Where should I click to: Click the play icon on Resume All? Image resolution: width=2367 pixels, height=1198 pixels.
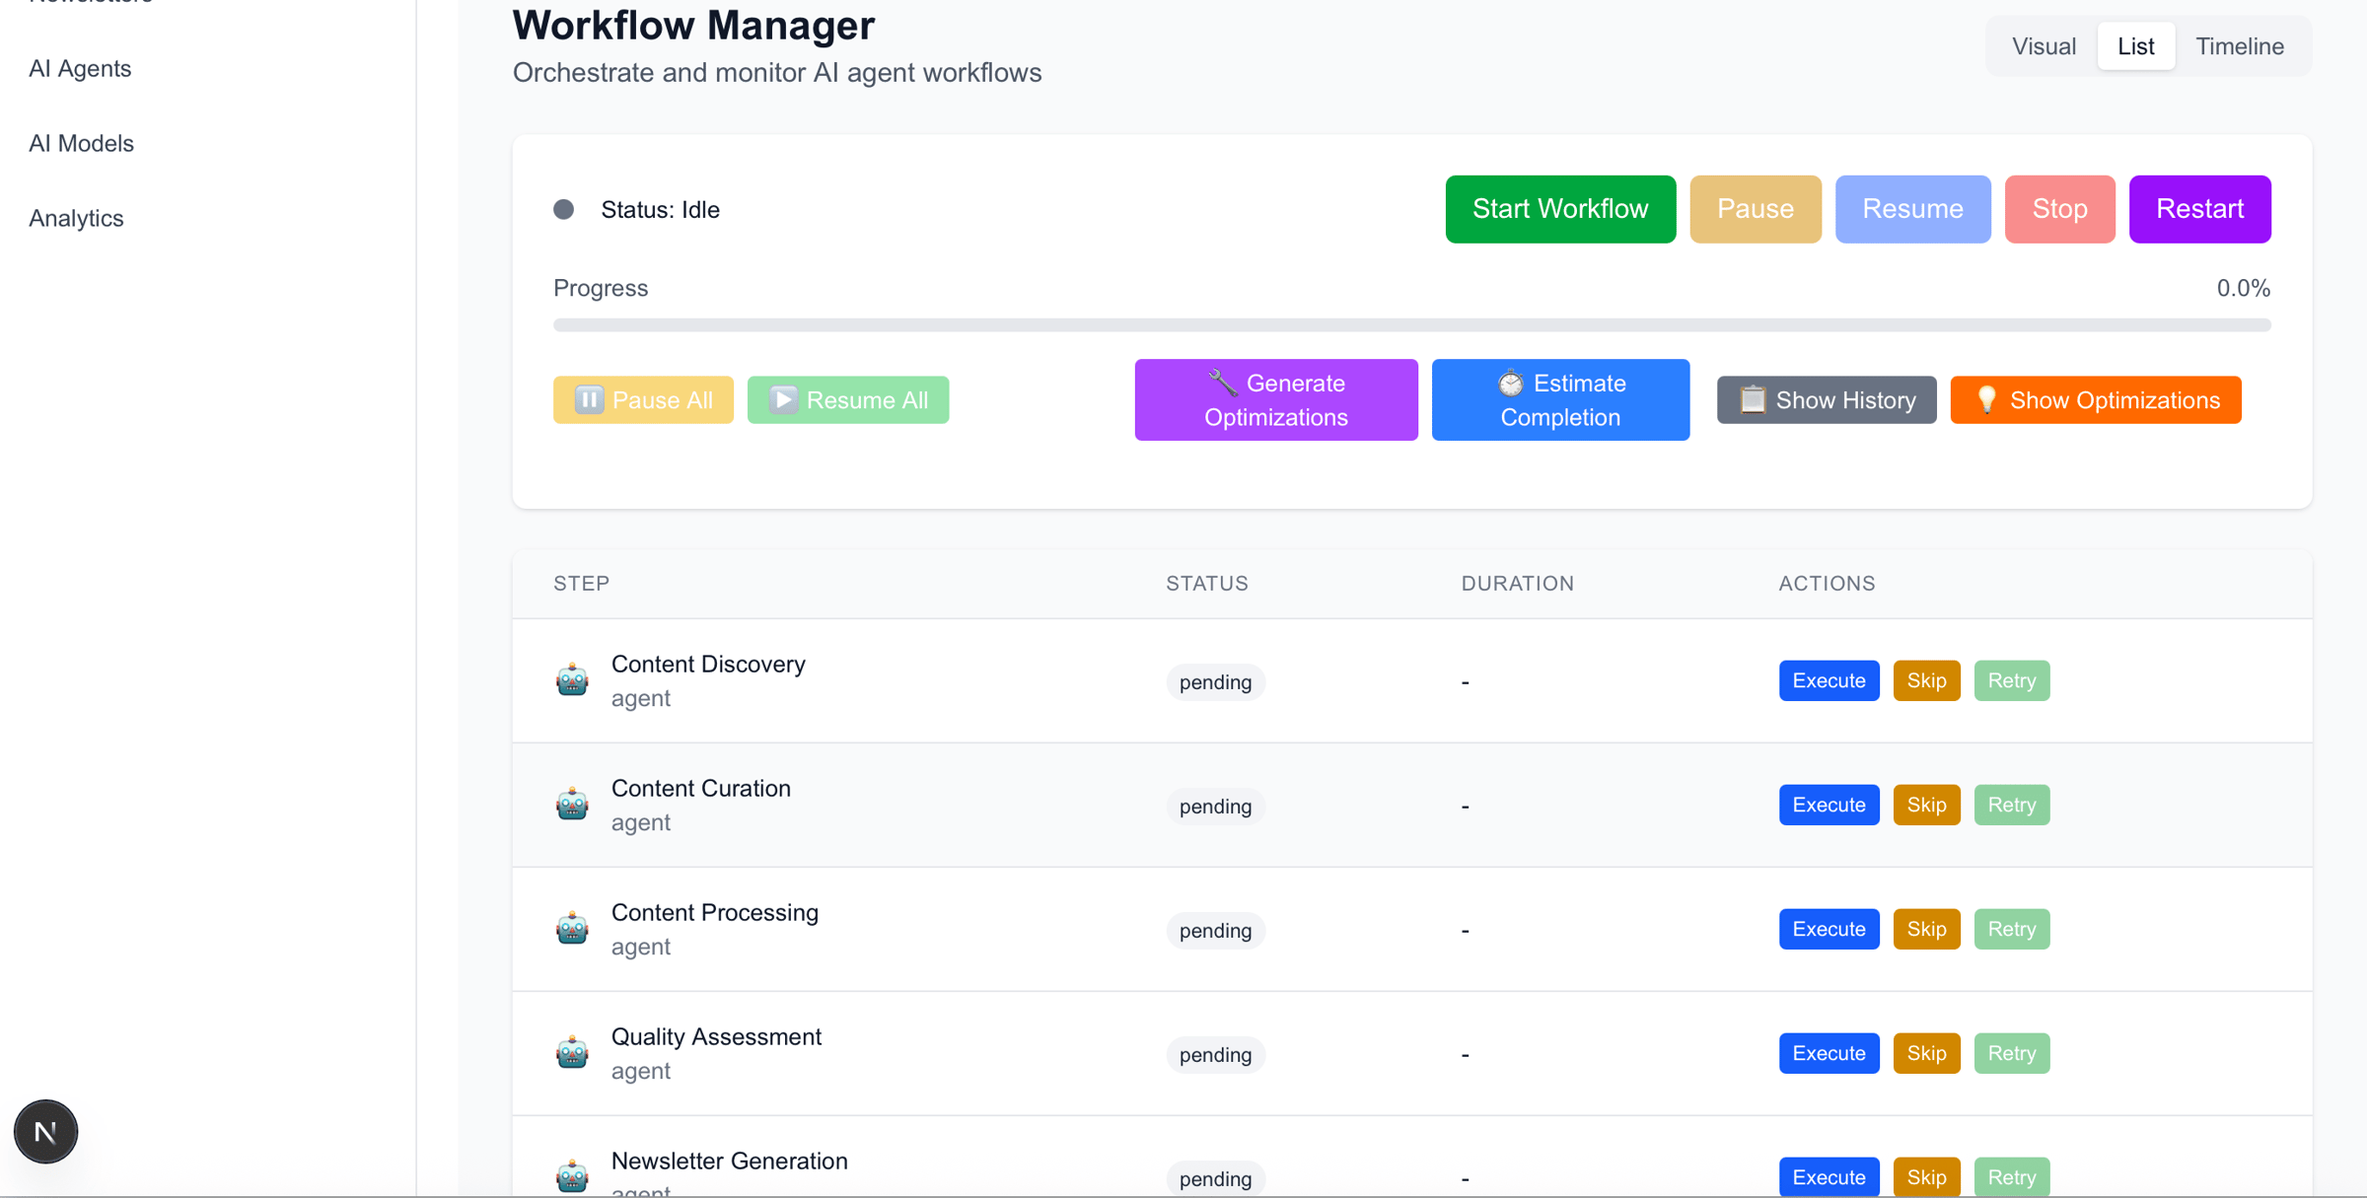click(x=783, y=399)
